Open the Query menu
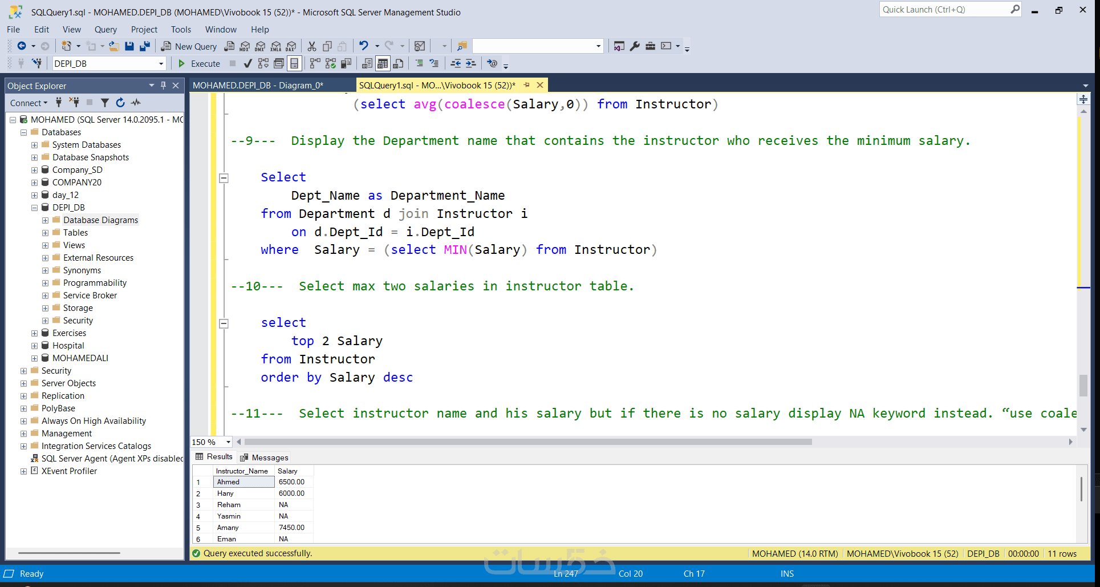1100x587 pixels. point(105,30)
